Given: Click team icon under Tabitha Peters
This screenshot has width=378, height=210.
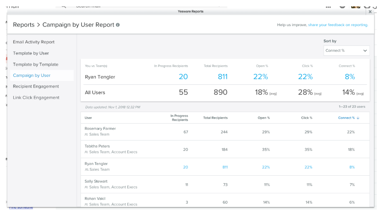Looking at the screenshot, I should tap(86, 152).
